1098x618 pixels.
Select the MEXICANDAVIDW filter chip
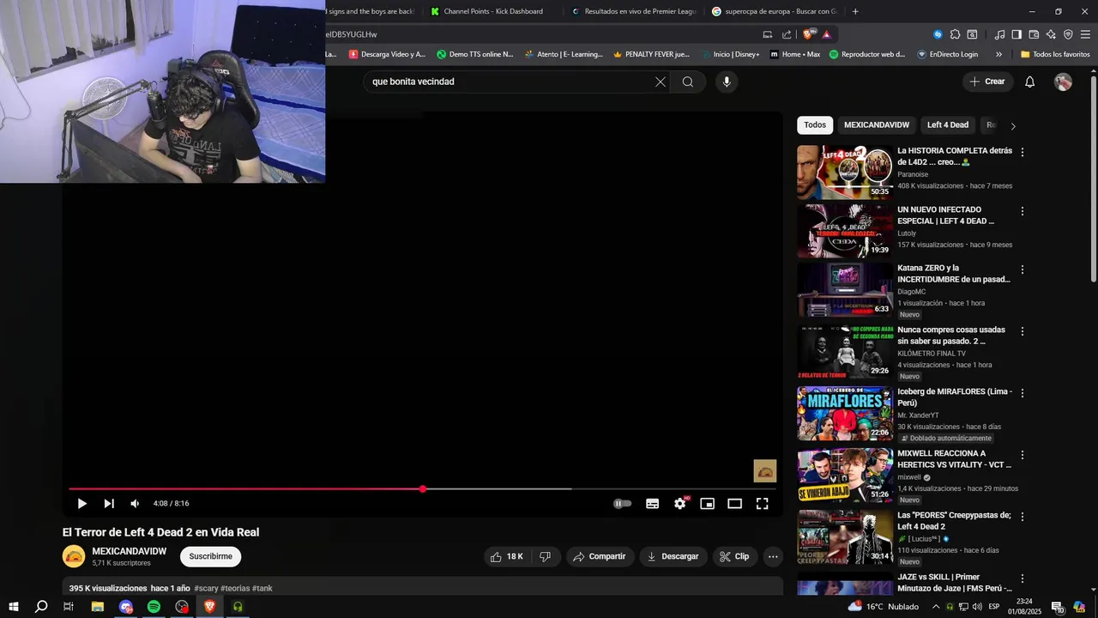pos(877,125)
